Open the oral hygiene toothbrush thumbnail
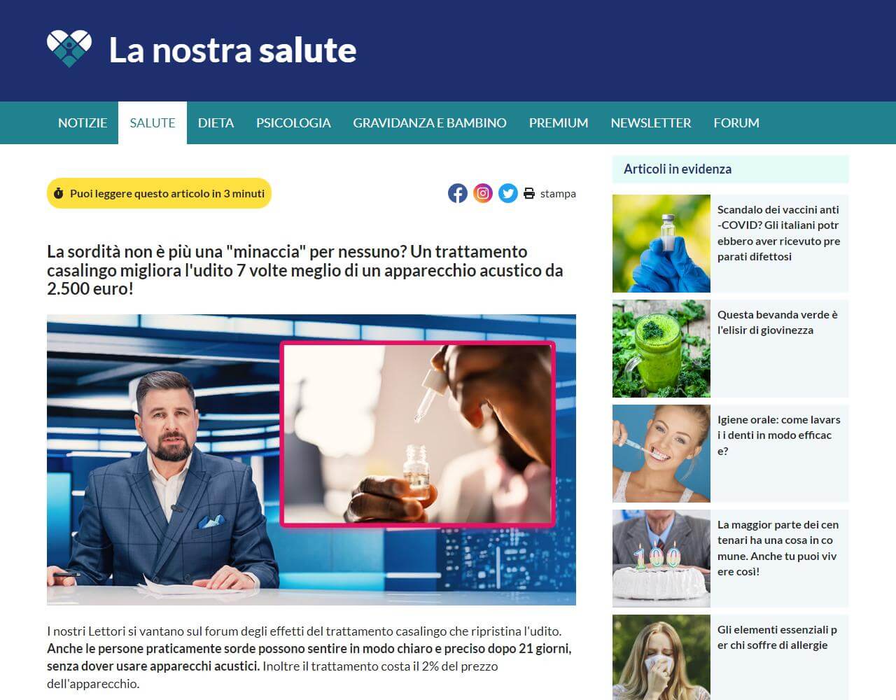 click(x=661, y=454)
